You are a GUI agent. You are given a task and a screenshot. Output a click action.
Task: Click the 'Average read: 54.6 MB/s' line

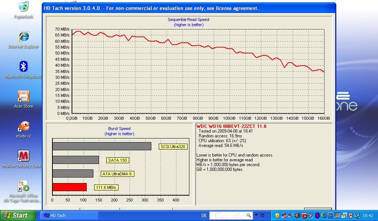pos(221,145)
